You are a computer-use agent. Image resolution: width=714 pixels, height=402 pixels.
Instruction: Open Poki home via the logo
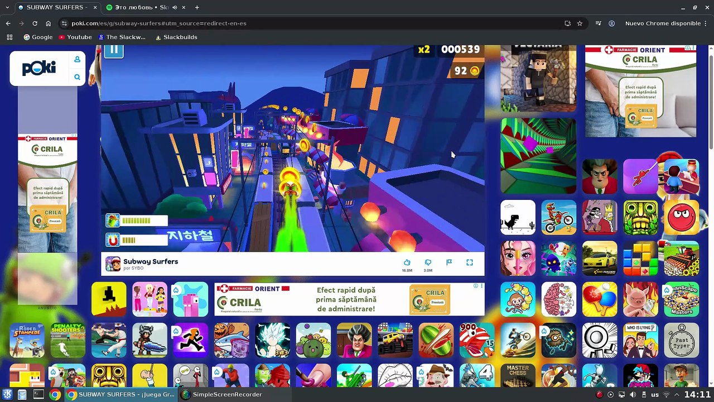[x=39, y=68]
